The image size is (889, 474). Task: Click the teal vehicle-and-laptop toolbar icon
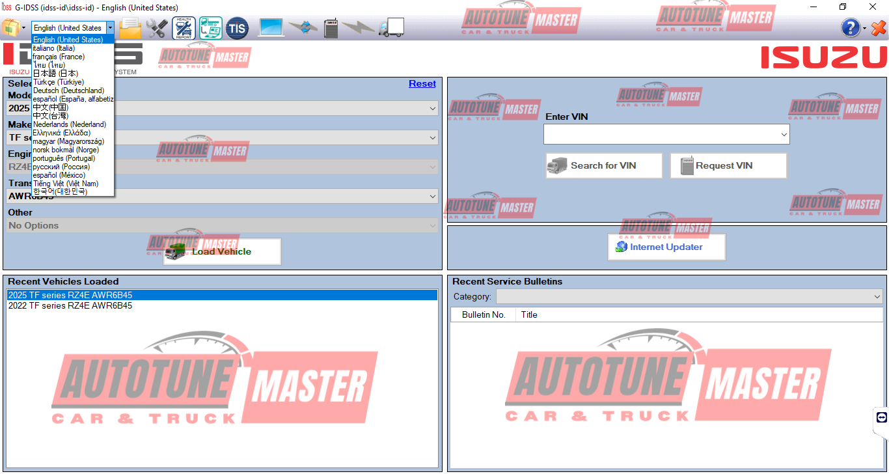point(210,28)
